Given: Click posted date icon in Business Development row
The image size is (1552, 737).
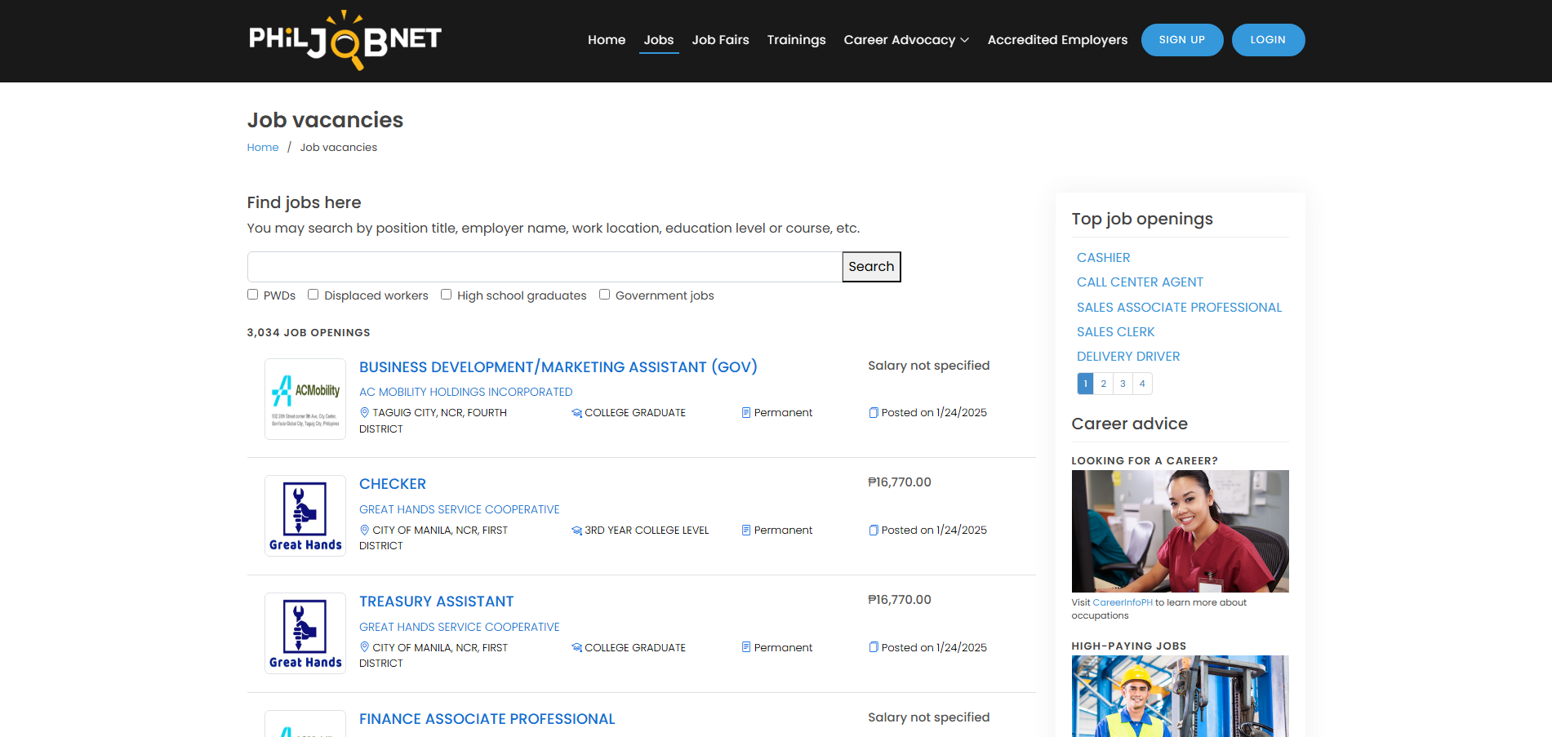Looking at the screenshot, I should click(x=874, y=412).
